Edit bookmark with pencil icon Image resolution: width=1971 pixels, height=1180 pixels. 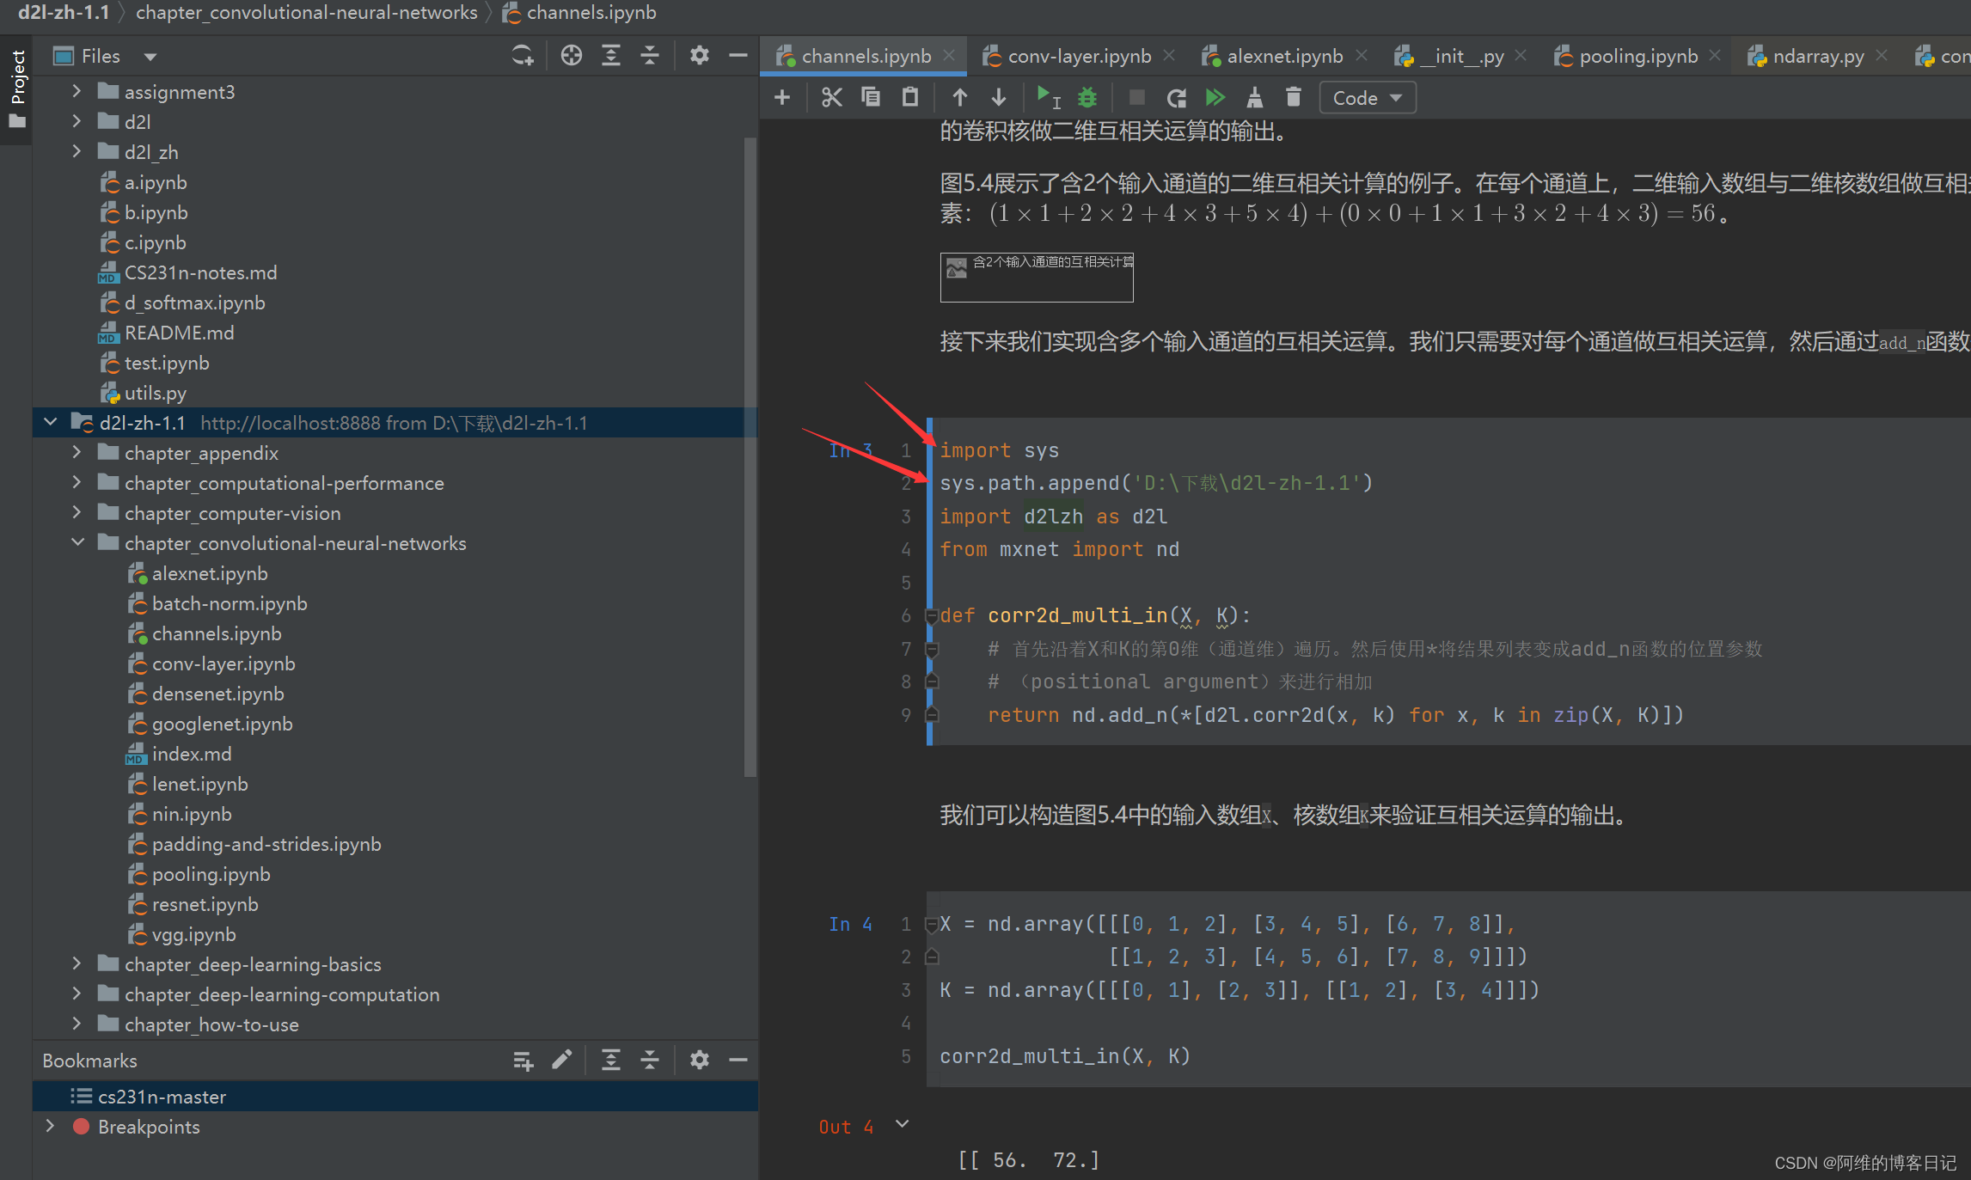point(561,1061)
